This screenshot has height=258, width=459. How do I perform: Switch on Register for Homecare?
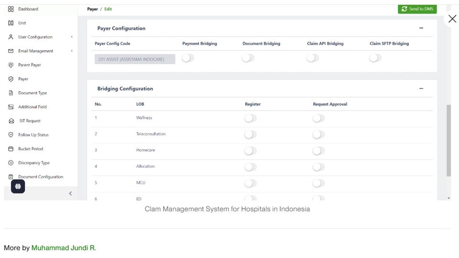click(251, 150)
